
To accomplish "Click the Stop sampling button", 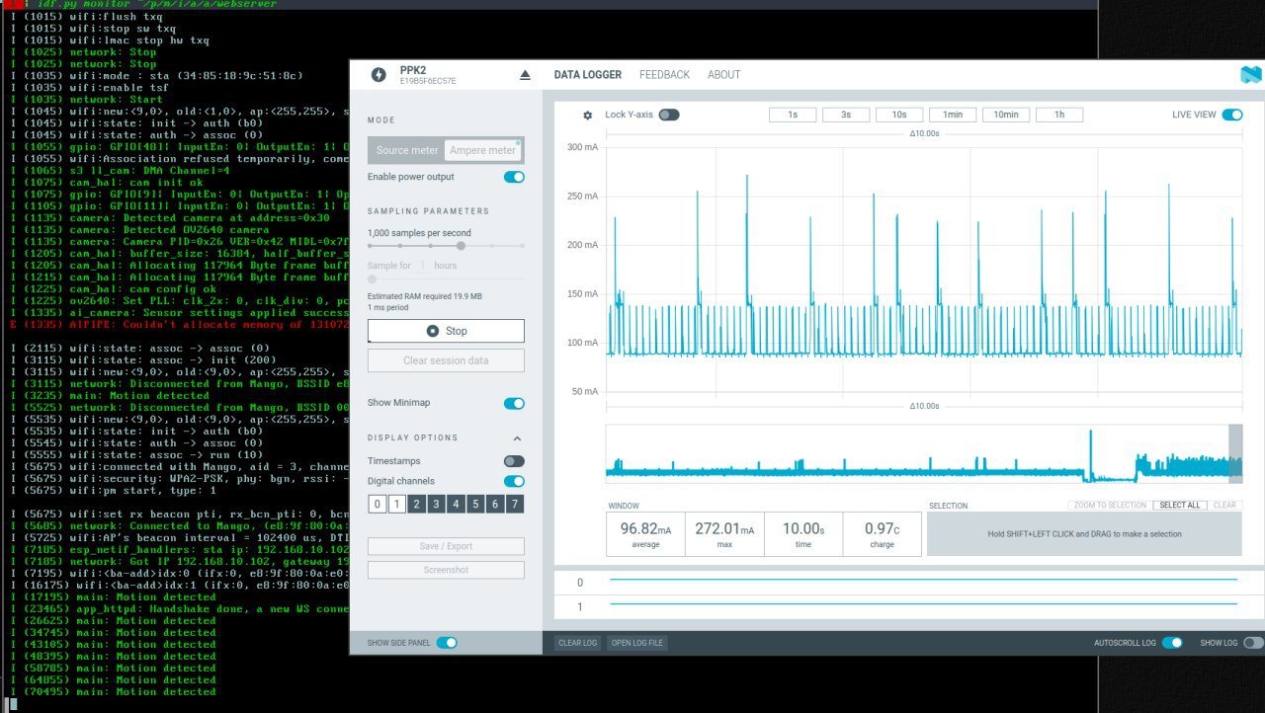I will pos(446,331).
